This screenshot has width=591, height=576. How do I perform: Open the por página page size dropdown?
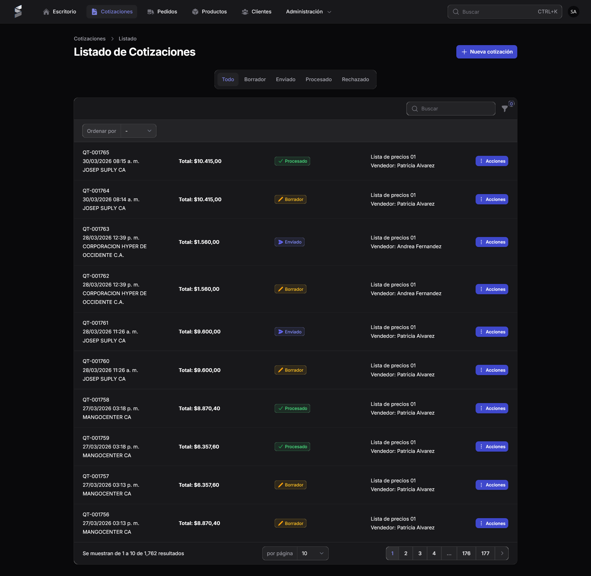pyautogui.click(x=312, y=553)
